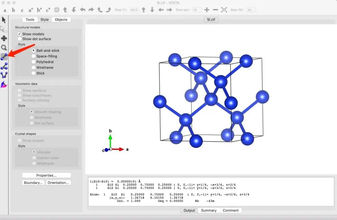Translate structure down with striped arrow
337x220 pixels.
point(152,10)
